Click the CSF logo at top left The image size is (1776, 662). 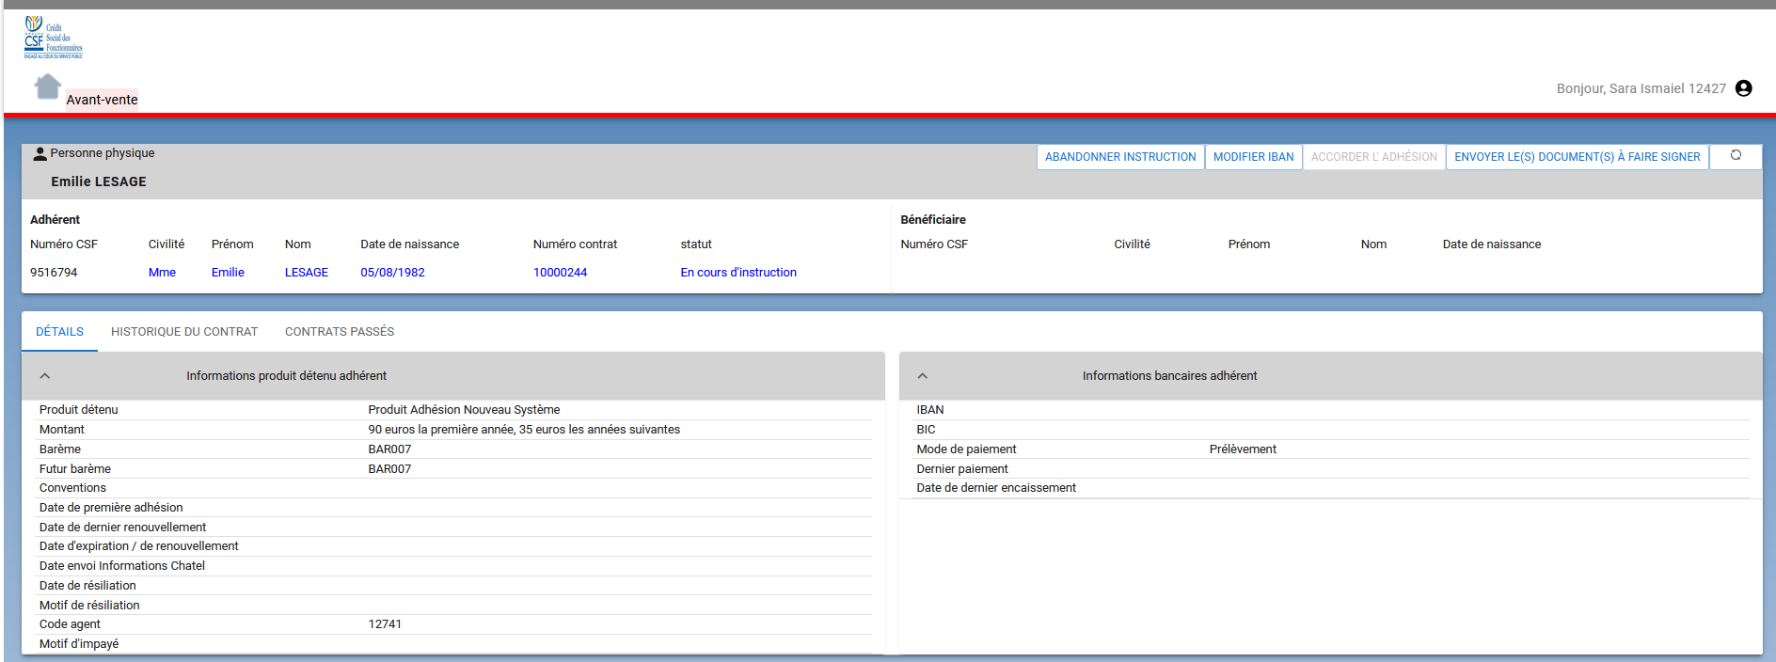(54, 38)
